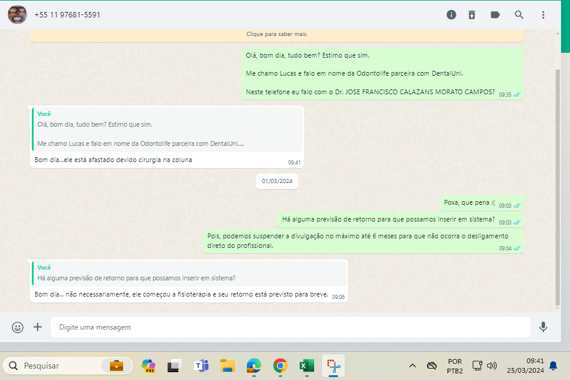Open Snipping Tool from taskbar
570x380 pixels.
(x=333, y=366)
